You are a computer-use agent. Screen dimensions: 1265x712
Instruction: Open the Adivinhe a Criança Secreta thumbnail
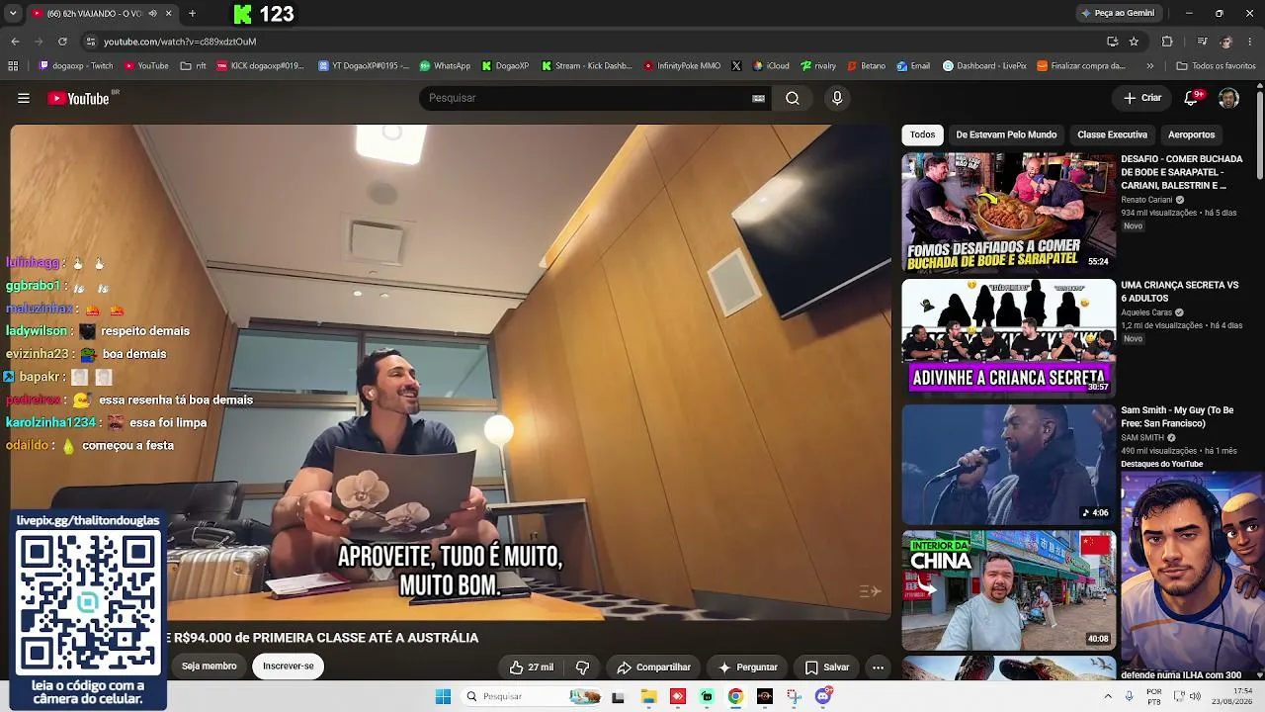click(1008, 337)
